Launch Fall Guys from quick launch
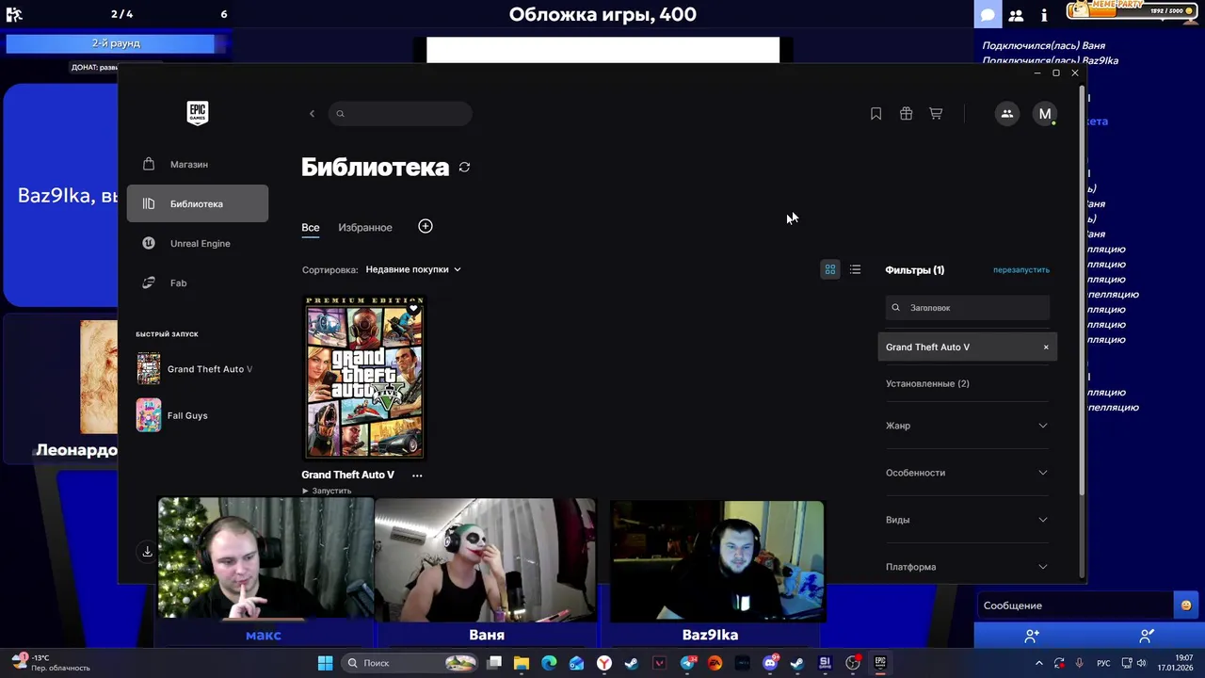Viewport: 1205px width, 678px height. [x=172, y=415]
